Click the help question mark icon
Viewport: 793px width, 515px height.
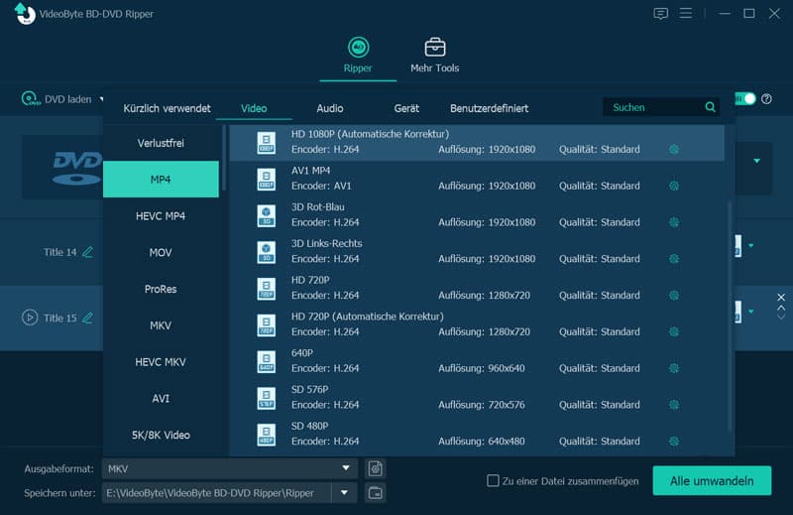click(766, 99)
